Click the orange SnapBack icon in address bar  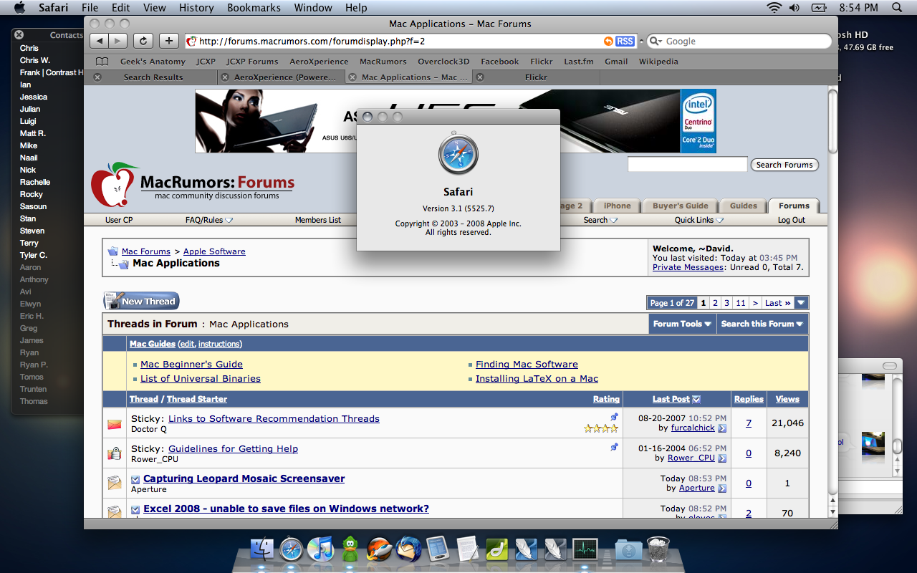608,42
